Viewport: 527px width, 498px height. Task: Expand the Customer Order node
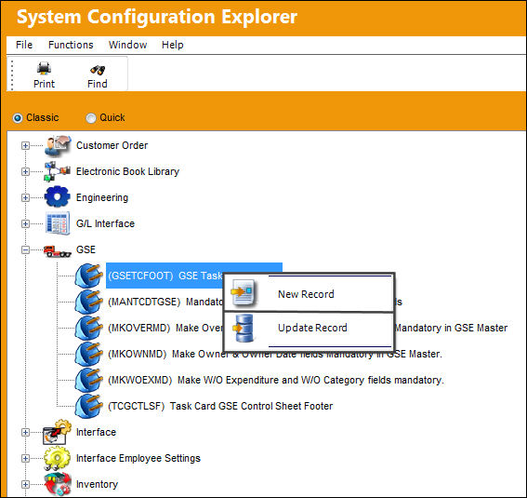coord(25,146)
